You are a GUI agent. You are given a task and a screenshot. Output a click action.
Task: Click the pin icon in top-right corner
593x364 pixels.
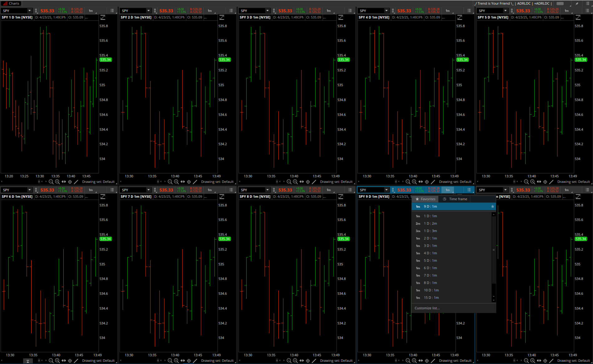click(577, 3)
